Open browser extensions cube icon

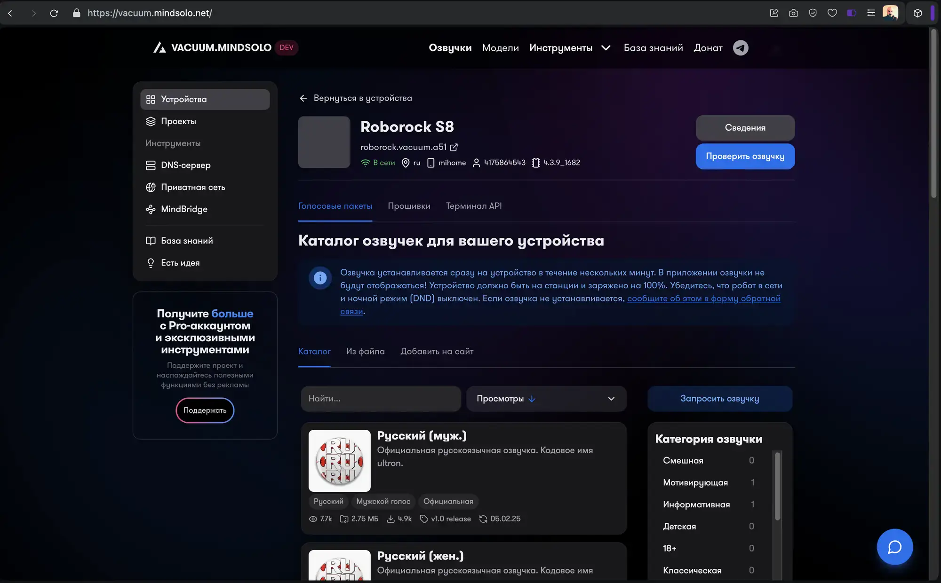point(917,13)
